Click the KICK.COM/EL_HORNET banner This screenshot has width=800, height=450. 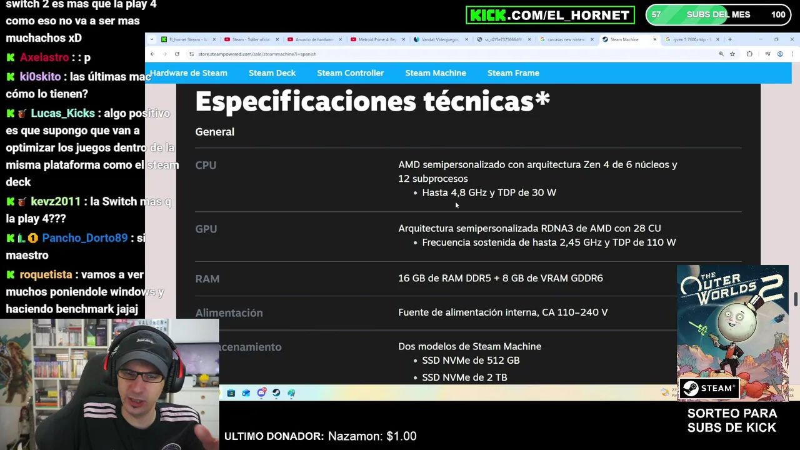tap(550, 15)
